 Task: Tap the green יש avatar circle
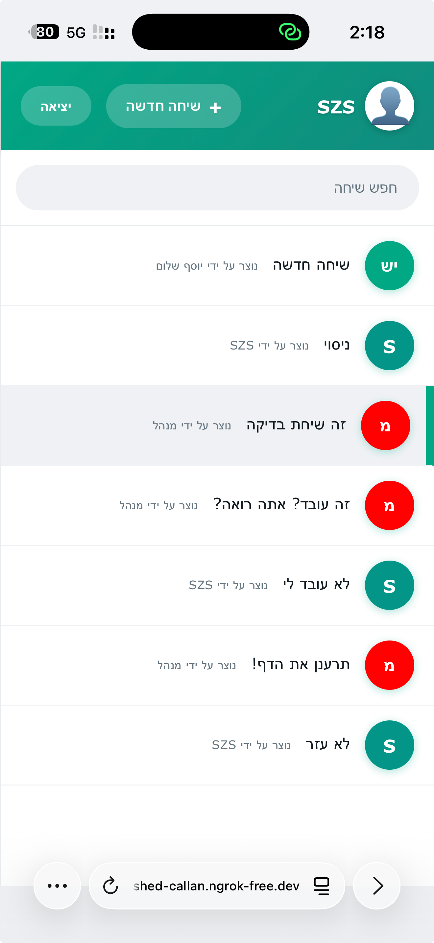(x=389, y=266)
